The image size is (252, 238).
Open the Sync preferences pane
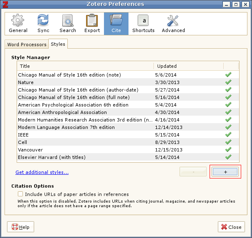click(x=43, y=24)
